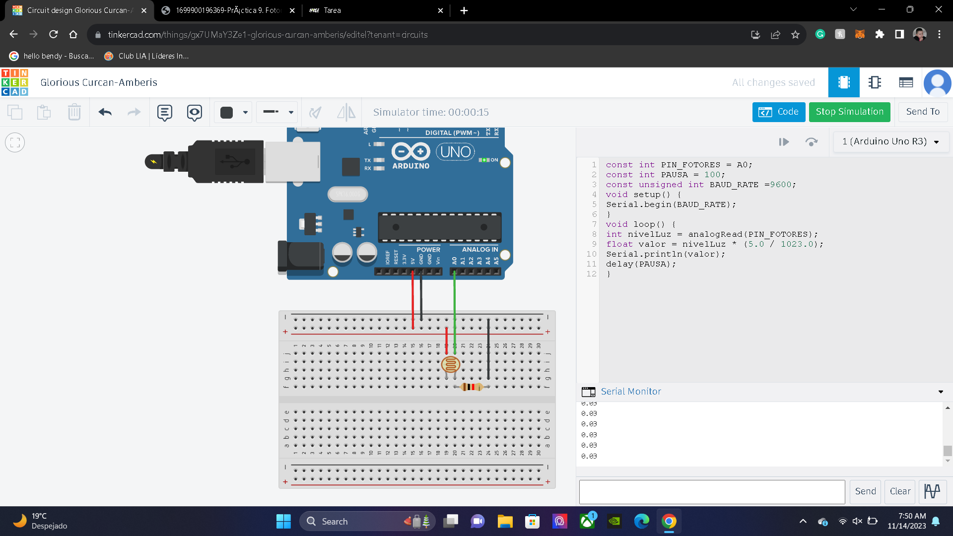
Task: Open the Arduino Uno R3 board selector
Action: click(890, 142)
